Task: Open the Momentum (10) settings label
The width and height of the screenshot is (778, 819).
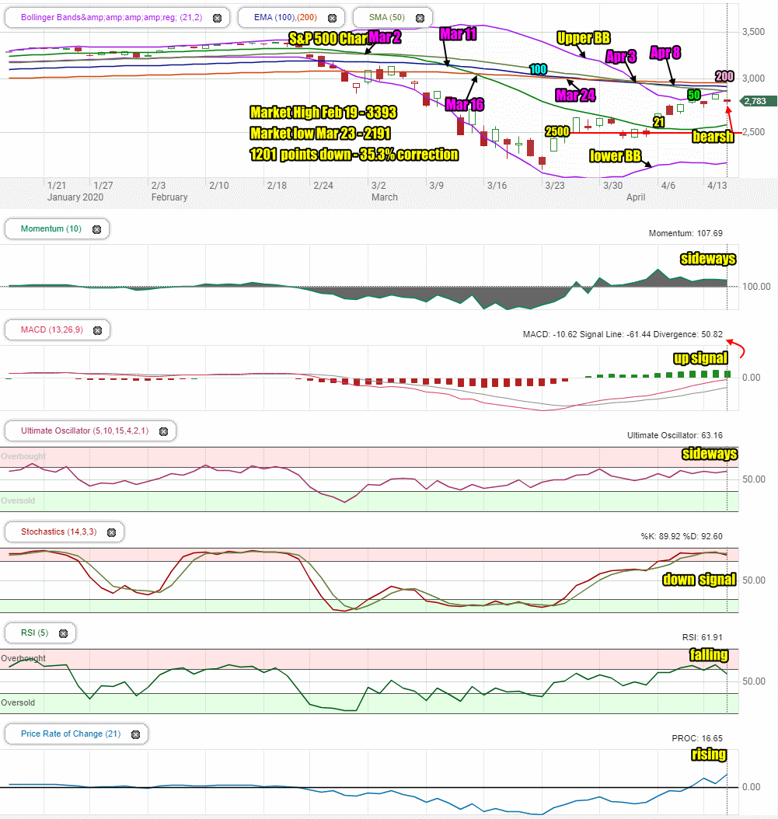Action: [x=51, y=228]
